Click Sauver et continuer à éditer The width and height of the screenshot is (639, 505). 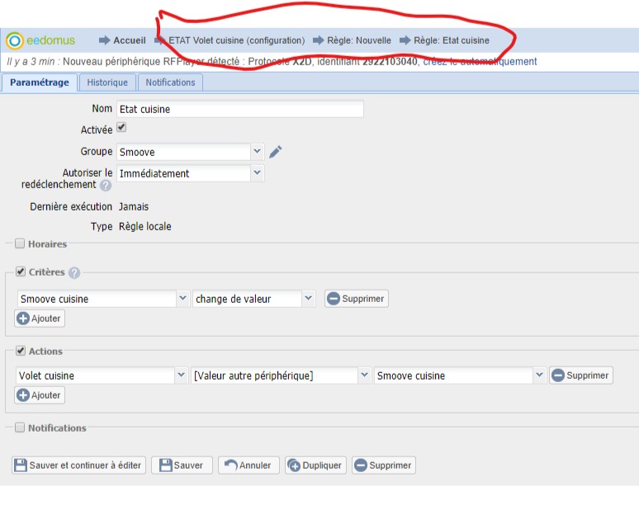[x=79, y=465]
